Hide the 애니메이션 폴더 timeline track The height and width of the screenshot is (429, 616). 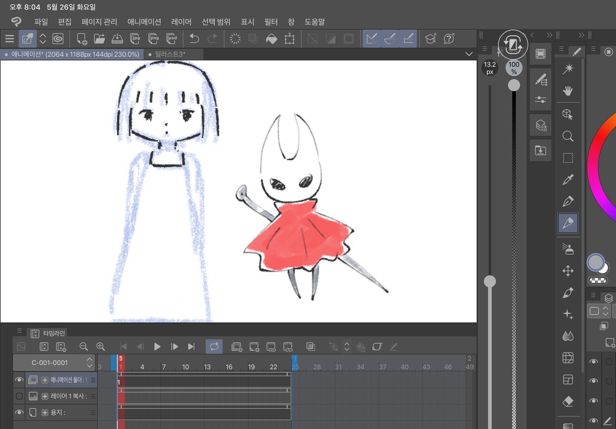tap(20, 380)
